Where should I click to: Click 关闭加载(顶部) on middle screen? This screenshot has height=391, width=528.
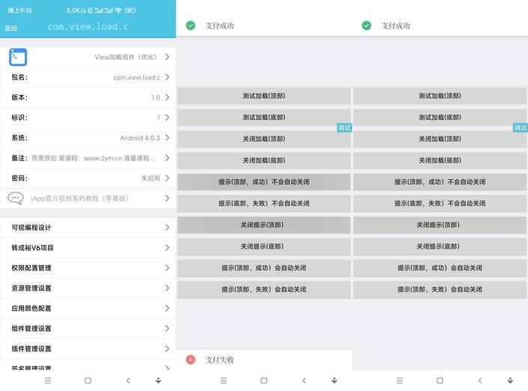point(264,139)
